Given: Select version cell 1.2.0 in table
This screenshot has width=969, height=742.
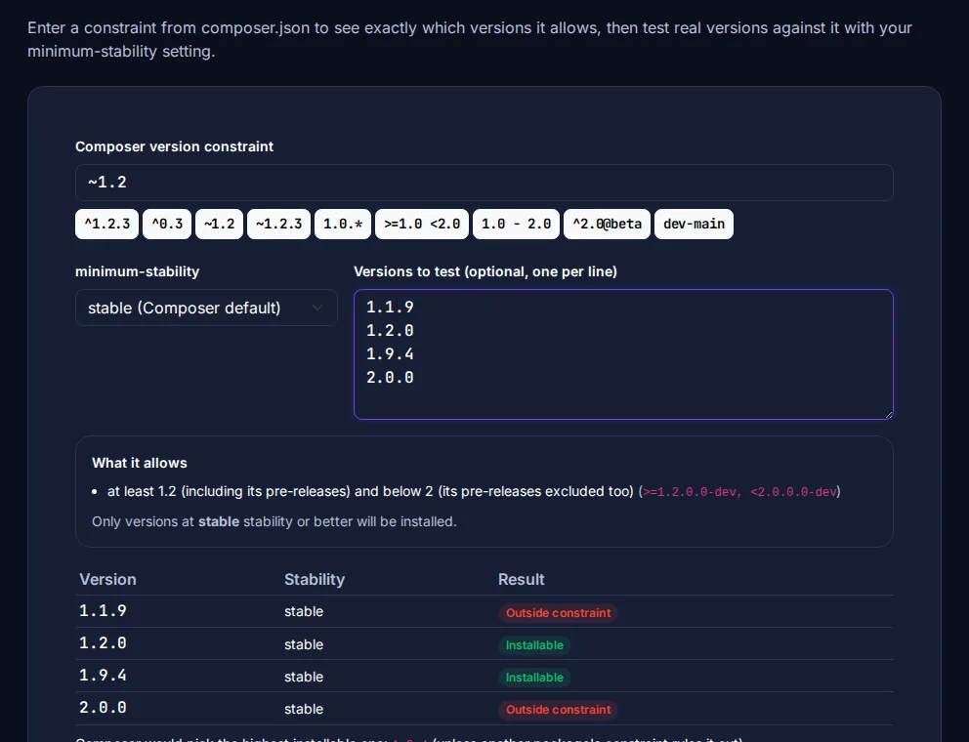Looking at the screenshot, I should click(x=103, y=643).
